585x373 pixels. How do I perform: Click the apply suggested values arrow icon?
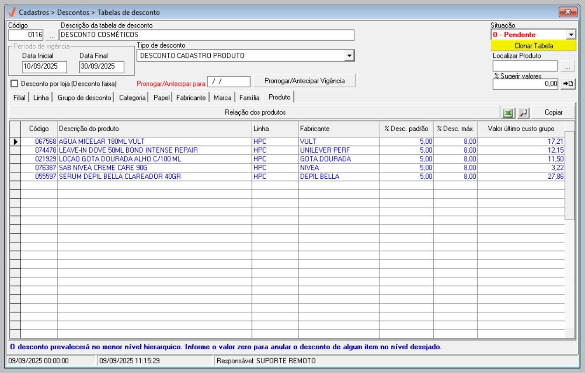point(568,84)
